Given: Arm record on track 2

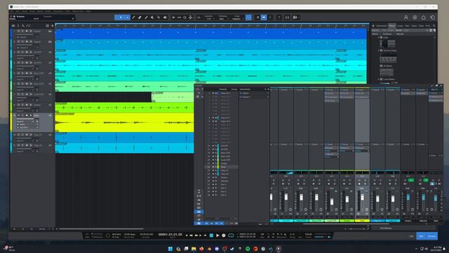Looking at the screenshot, I should 27,41.
